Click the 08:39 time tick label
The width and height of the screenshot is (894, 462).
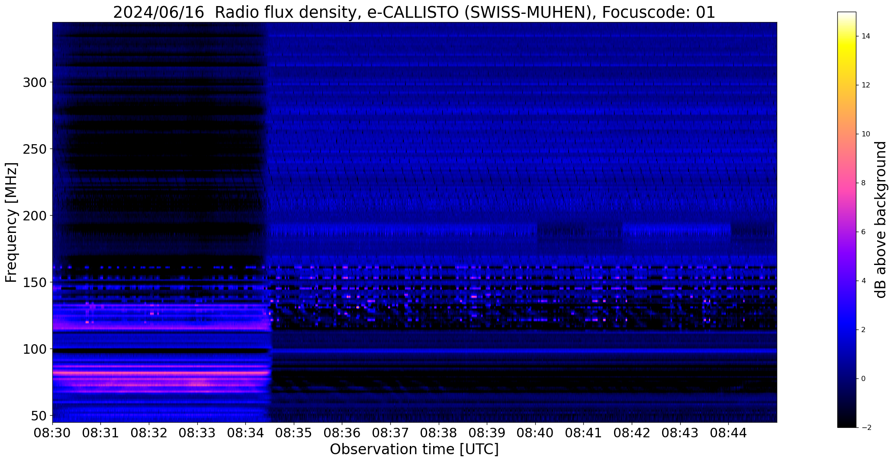(487, 433)
